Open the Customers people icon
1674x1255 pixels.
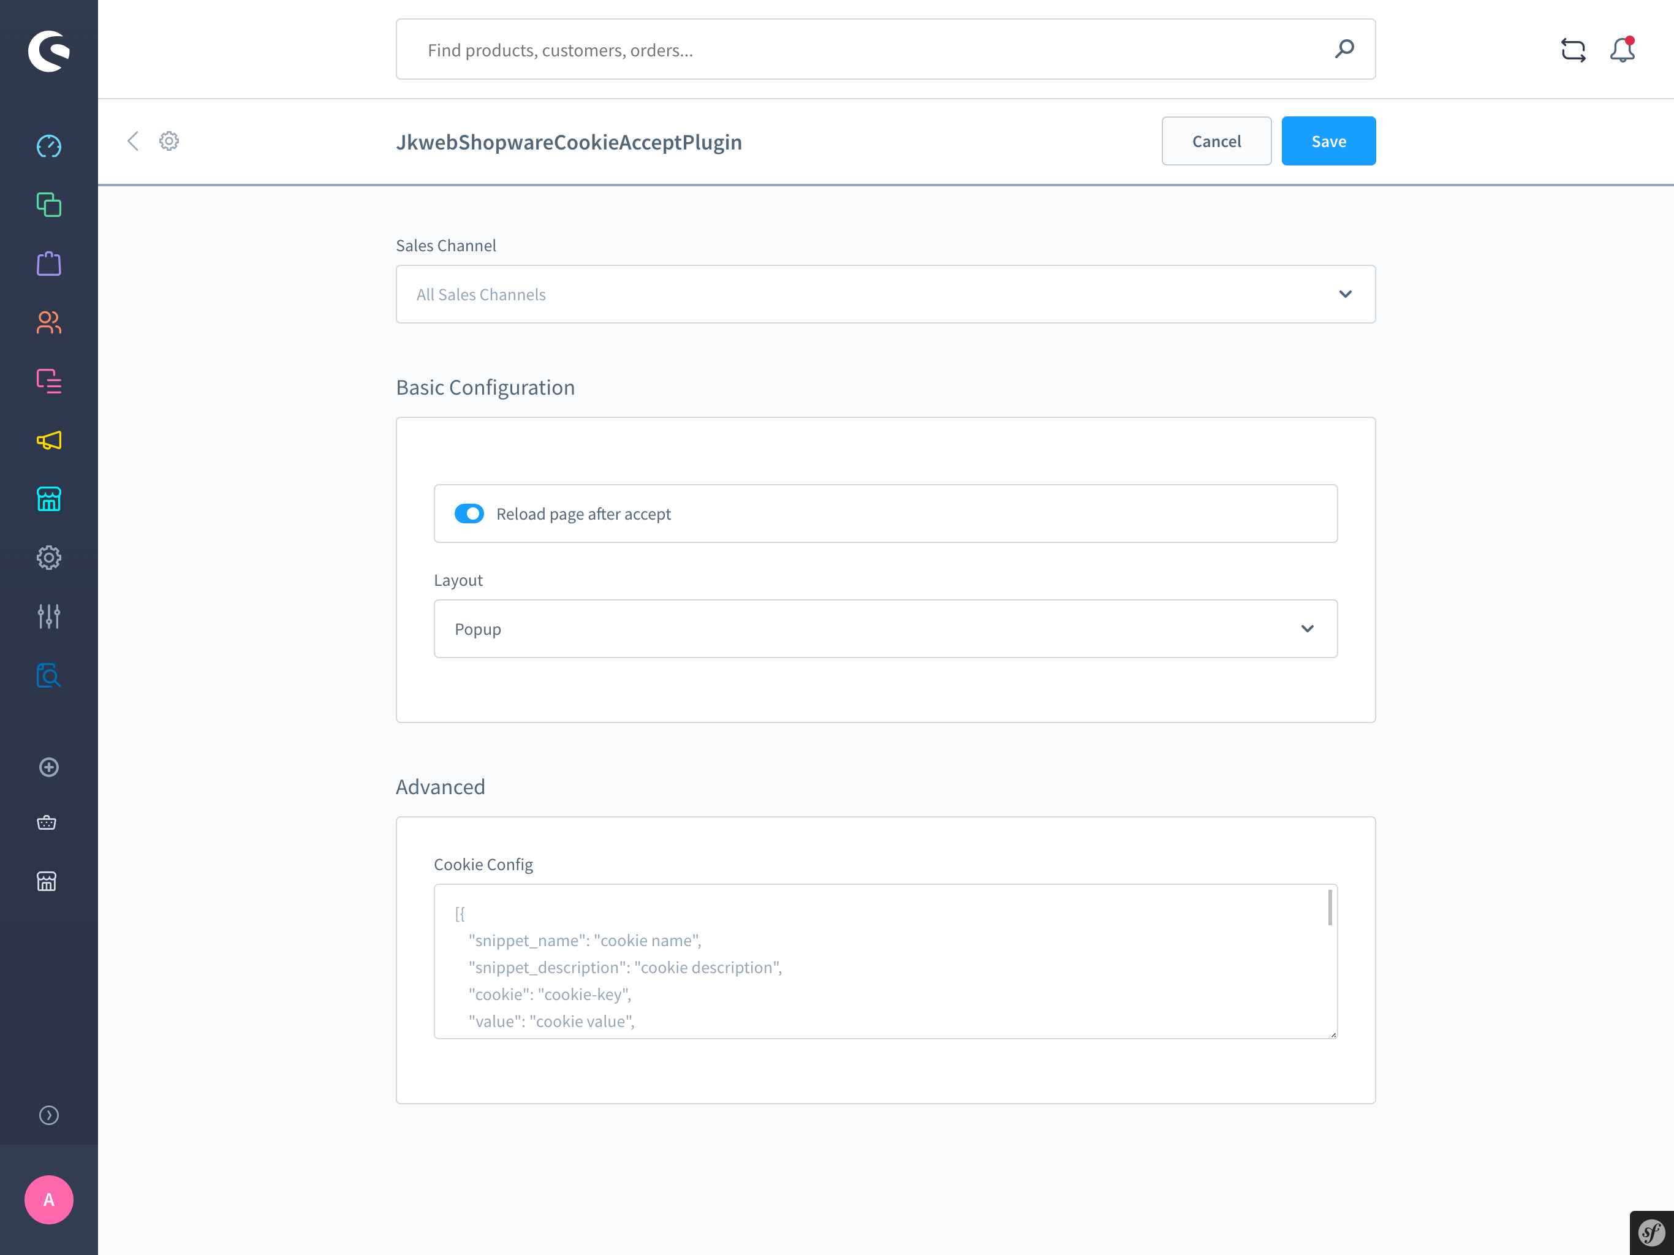(48, 322)
